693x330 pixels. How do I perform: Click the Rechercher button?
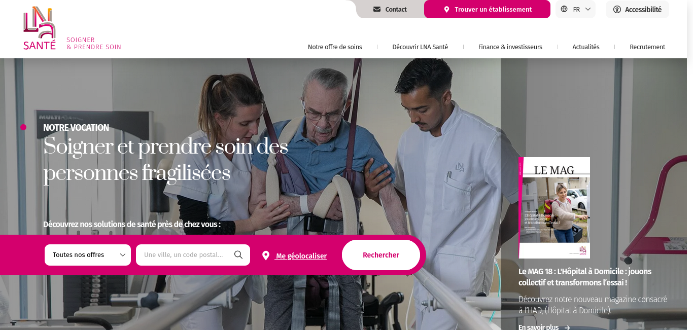point(381,255)
